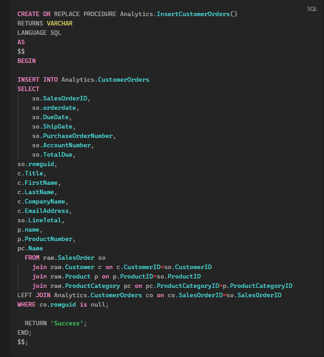Click the so.rowguid column line

click(x=37, y=164)
